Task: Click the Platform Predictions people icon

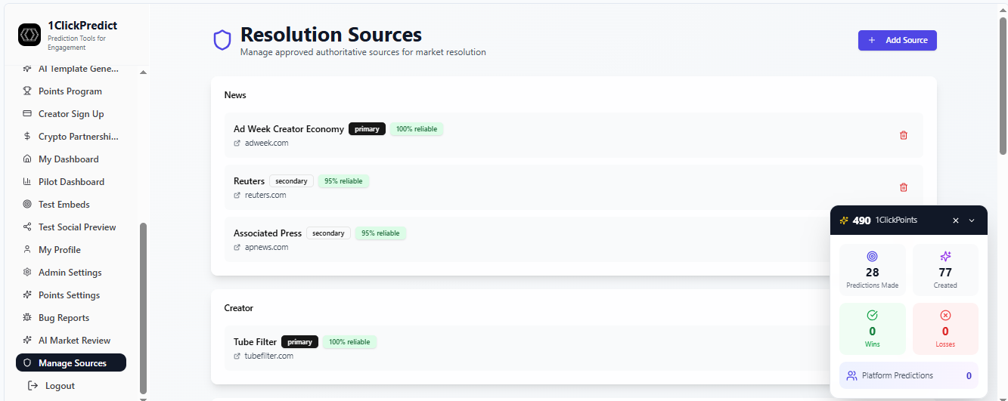Action: click(851, 375)
